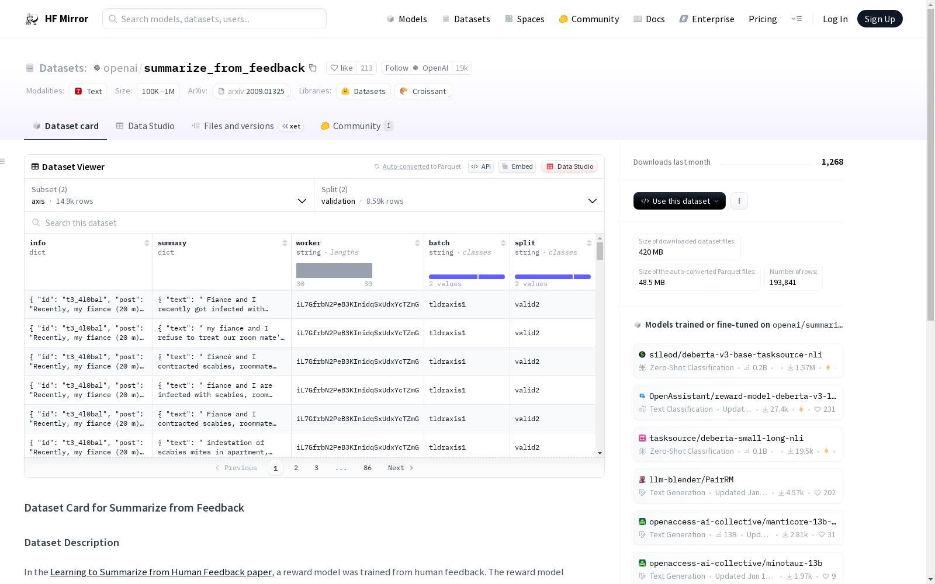Sort the batch column via its arrows
935x584 pixels.
[503, 243]
